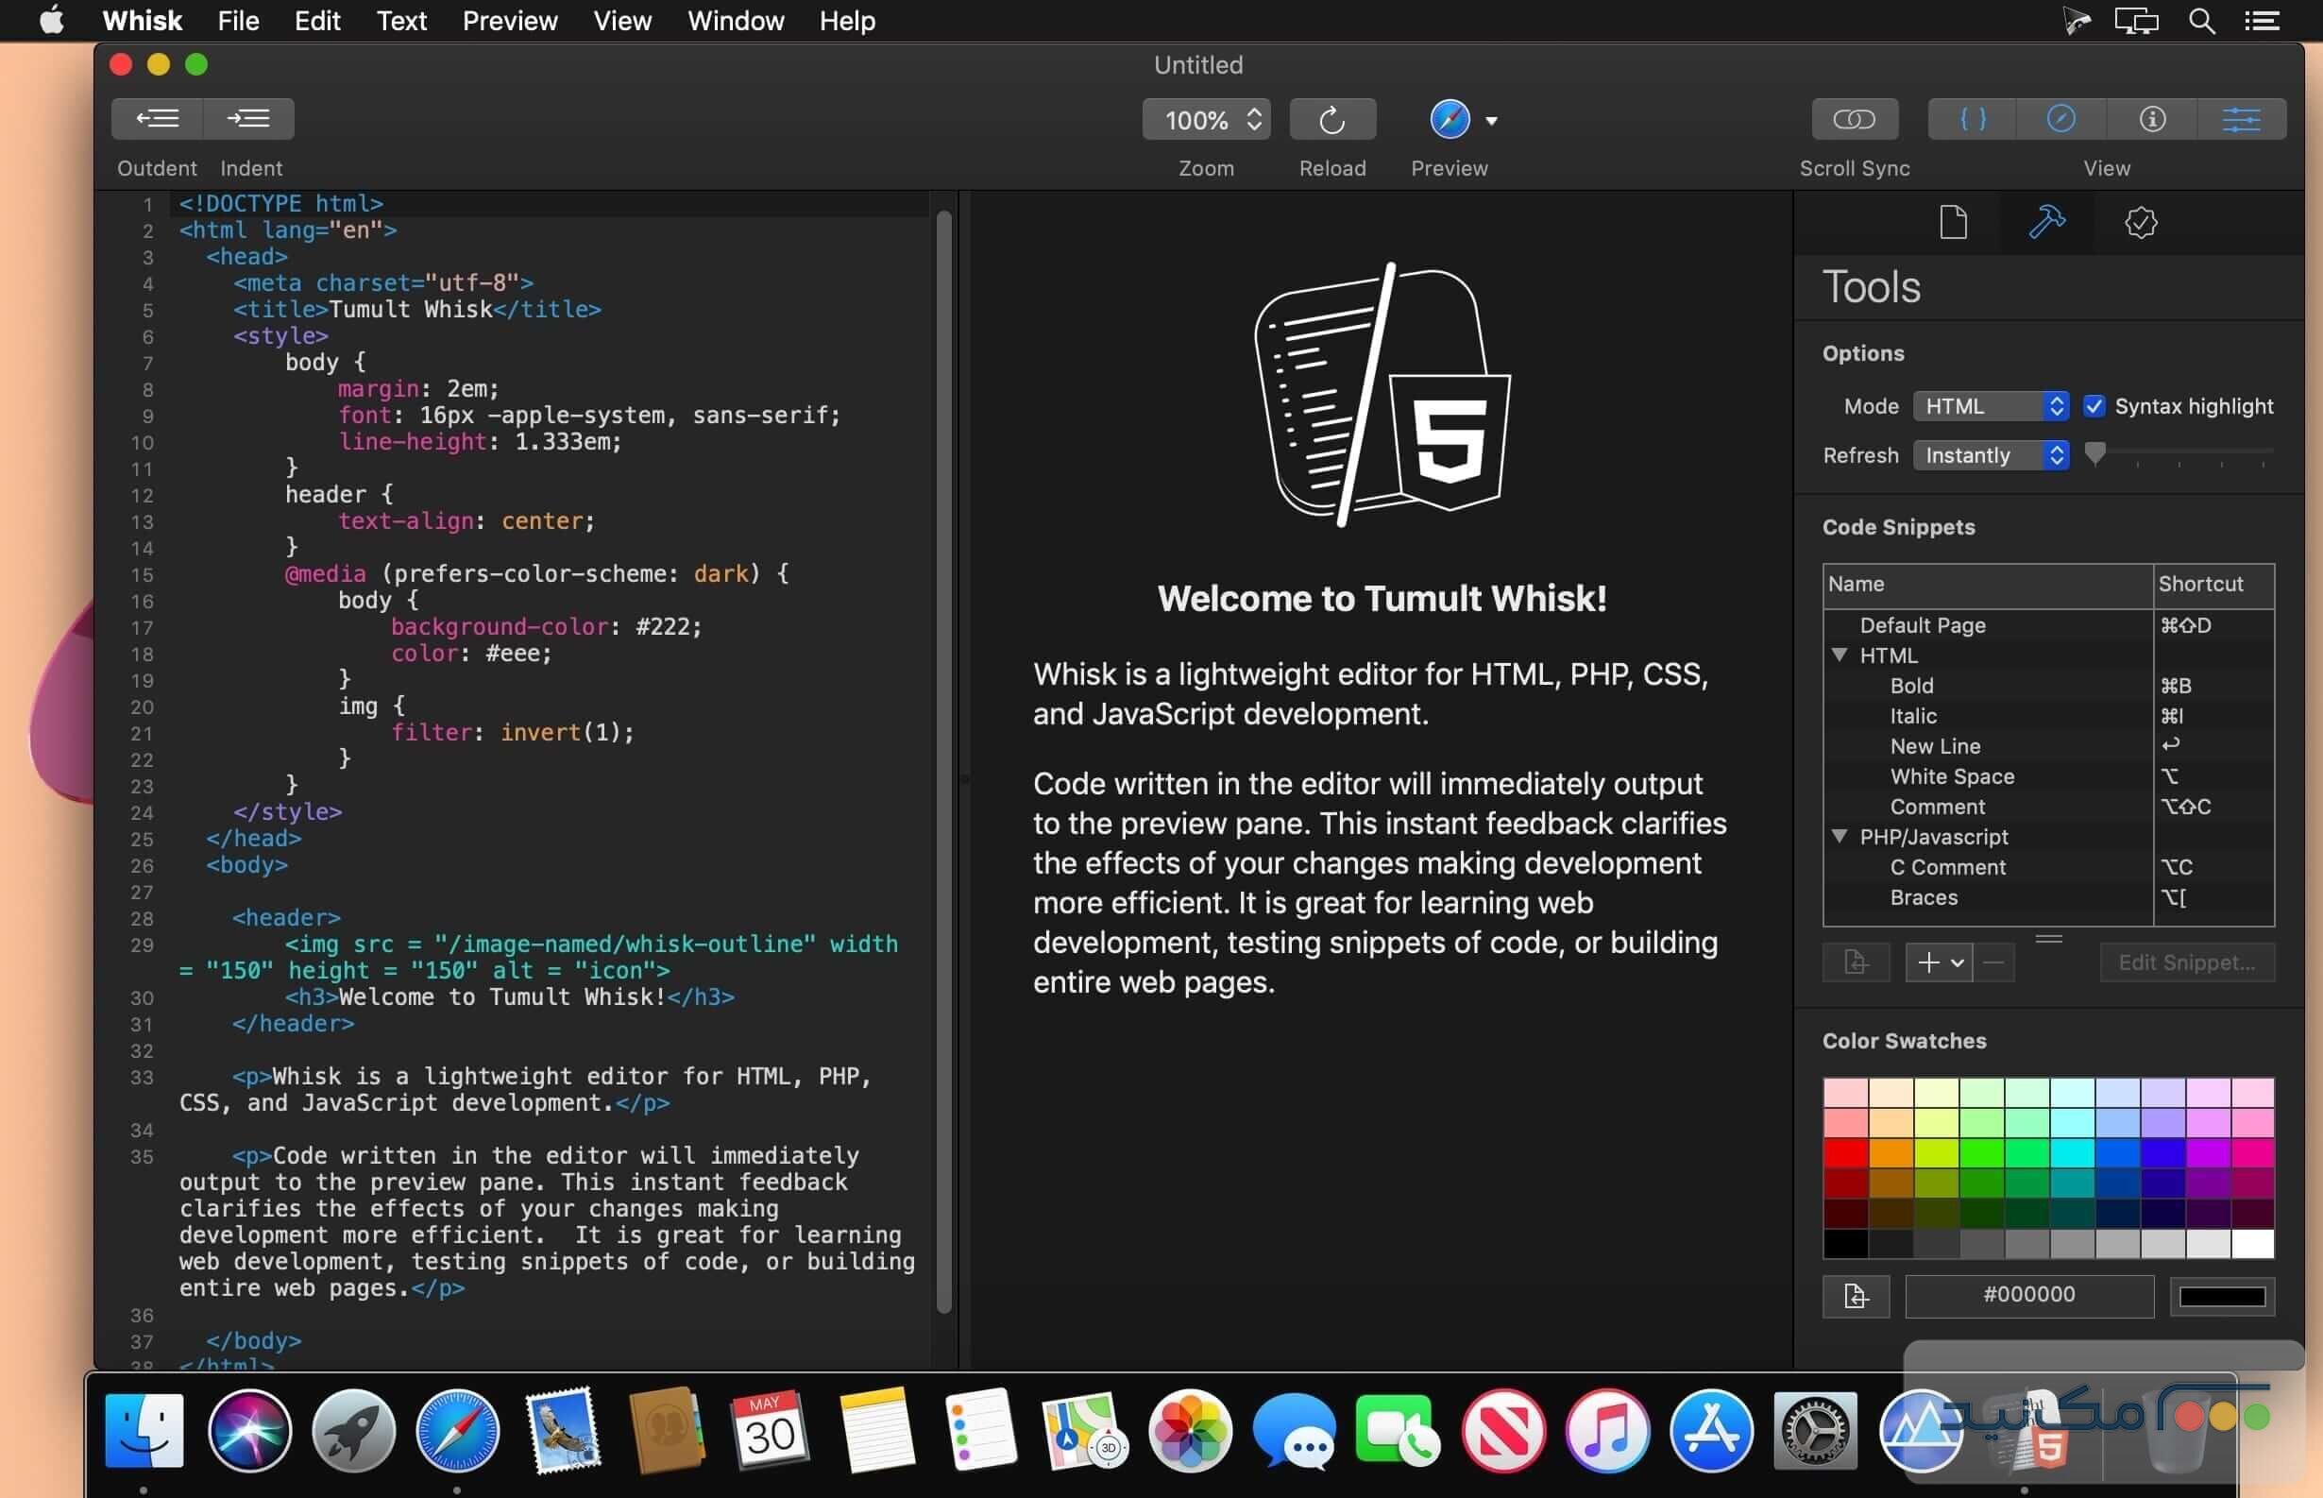Image resolution: width=2323 pixels, height=1498 pixels.
Task: Toggle Scroll Sync off
Action: pyautogui.click(x=1854, y=119)
